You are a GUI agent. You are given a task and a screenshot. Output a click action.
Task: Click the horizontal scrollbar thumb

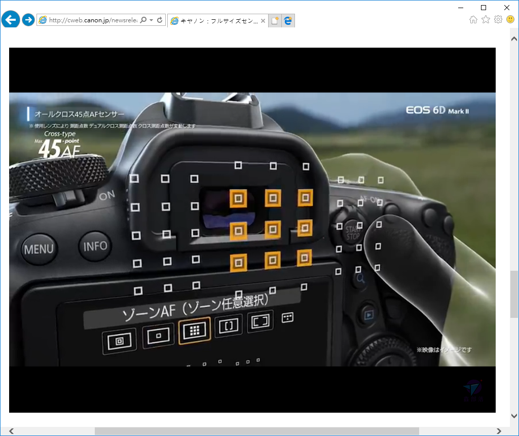click(257, 431)
